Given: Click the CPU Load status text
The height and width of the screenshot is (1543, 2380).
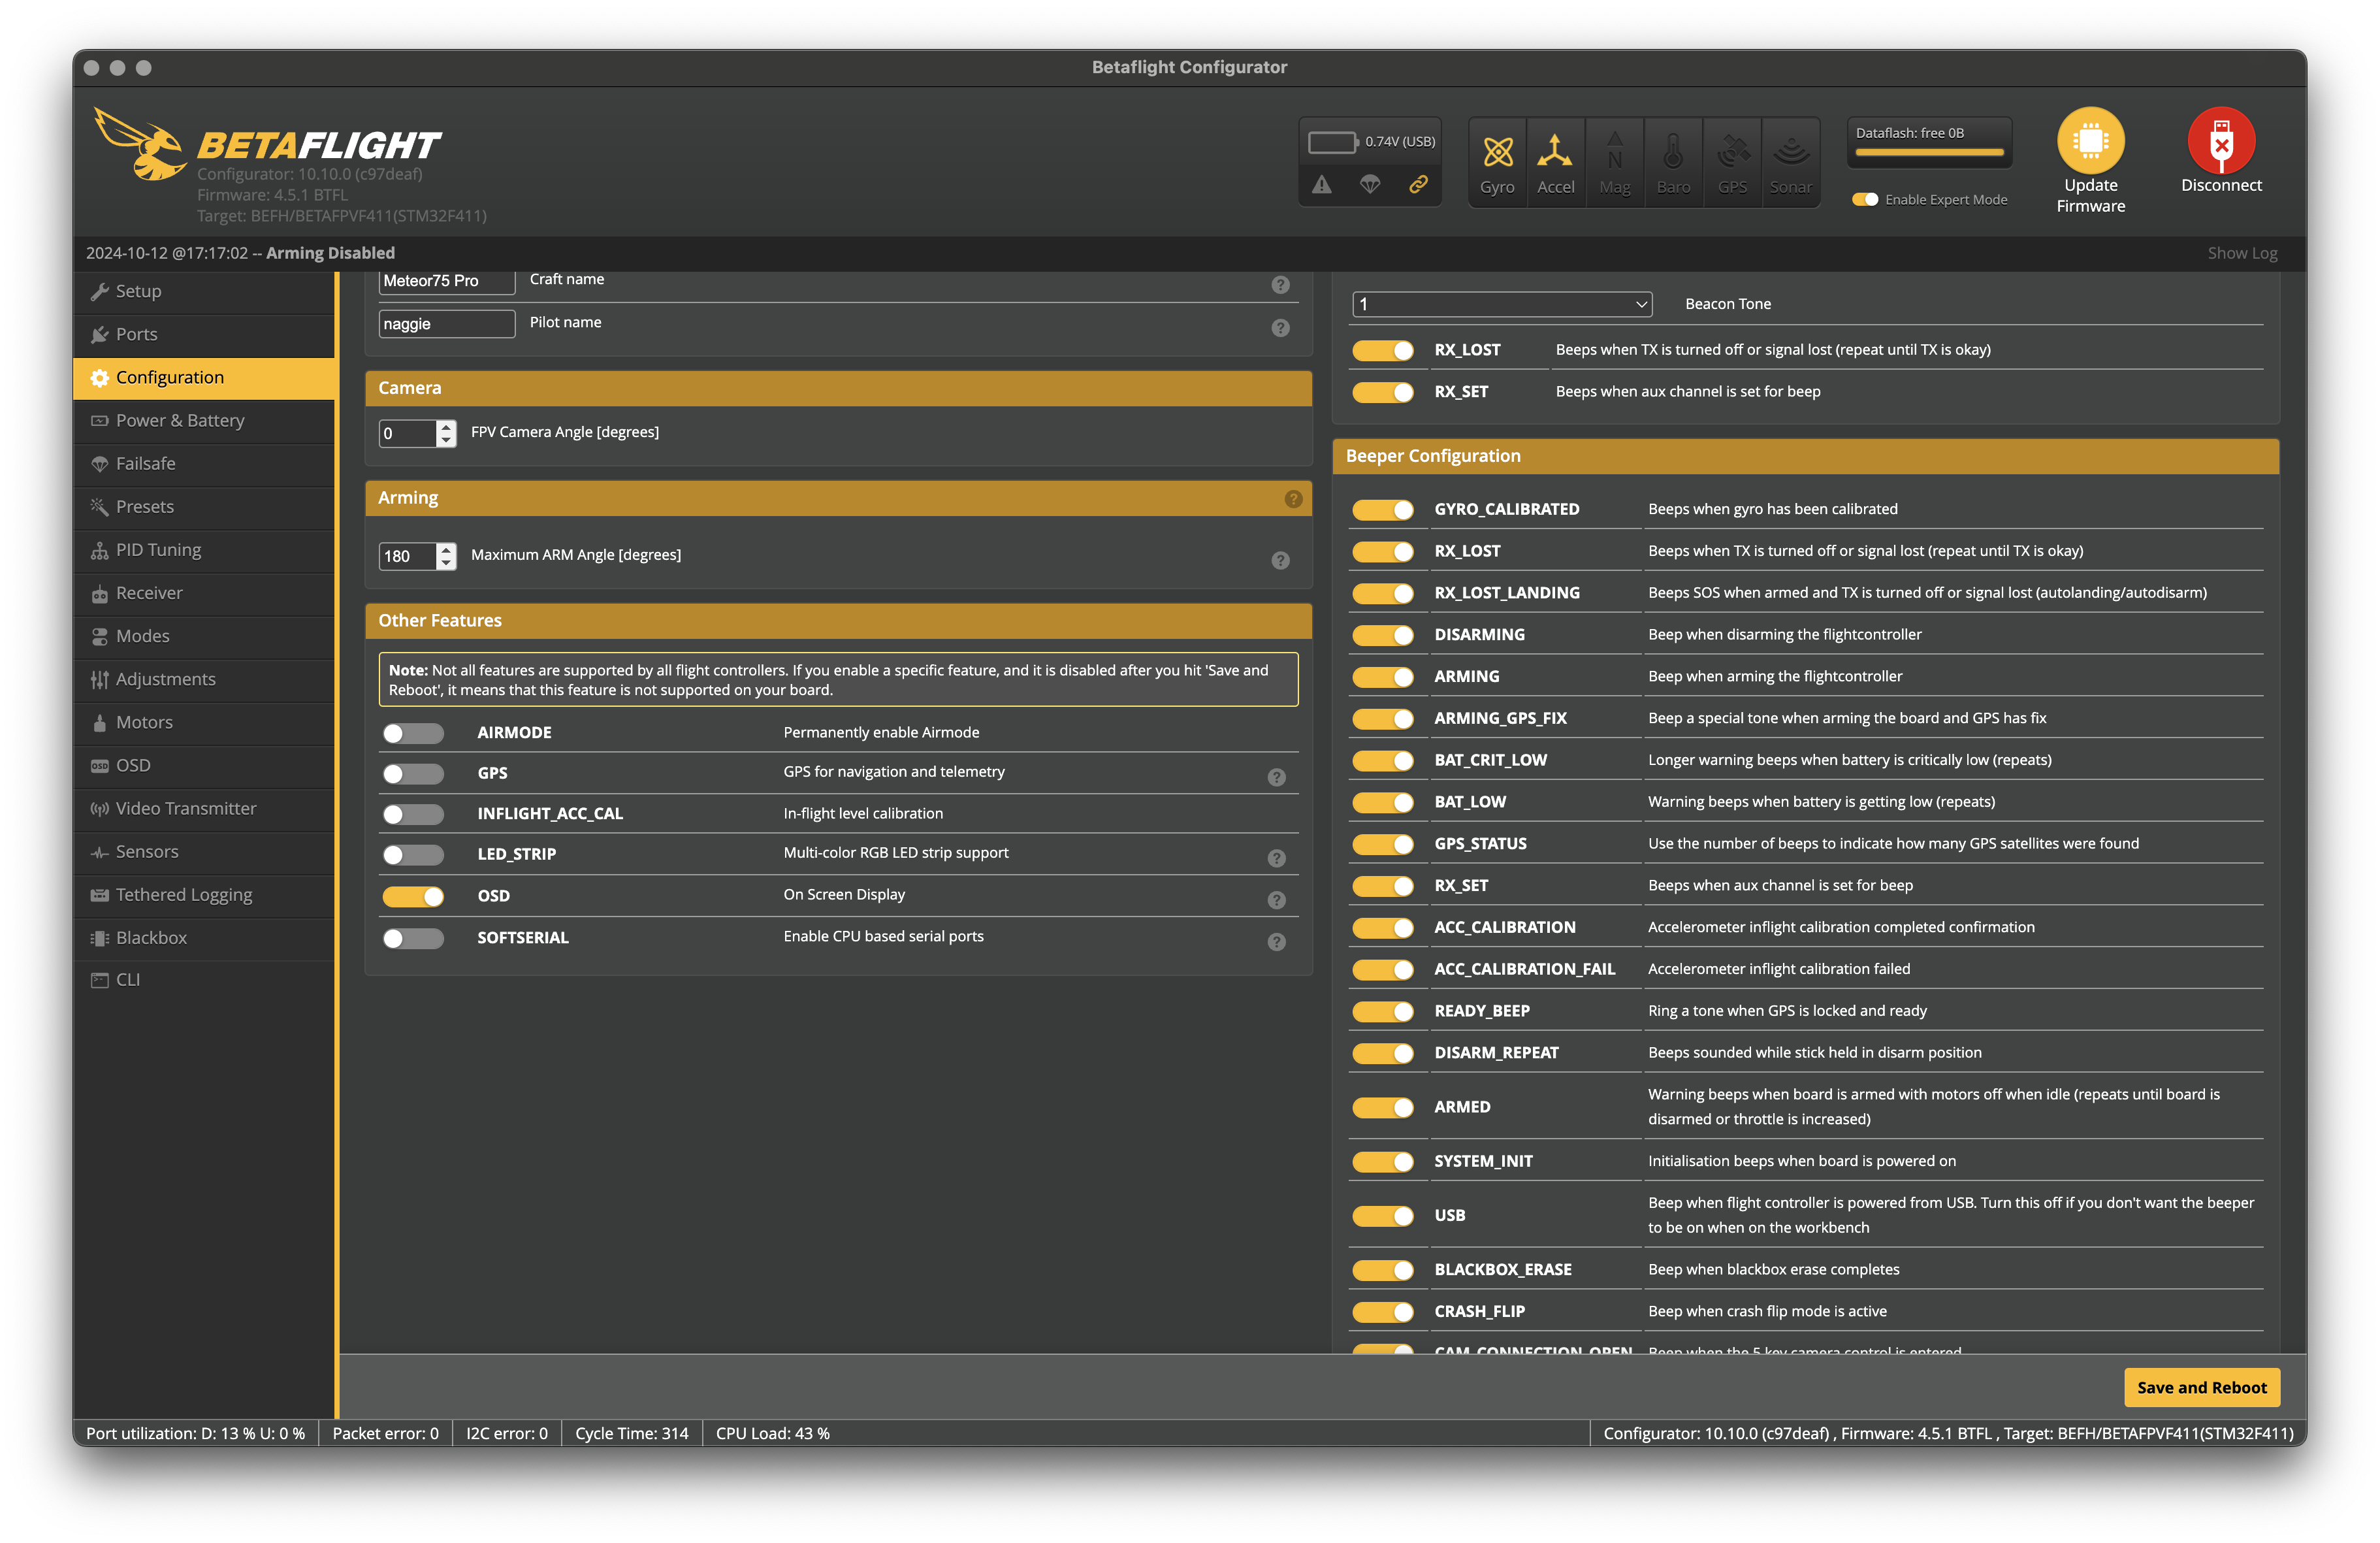Looking at the screenshot, I should click(772, 1433).
